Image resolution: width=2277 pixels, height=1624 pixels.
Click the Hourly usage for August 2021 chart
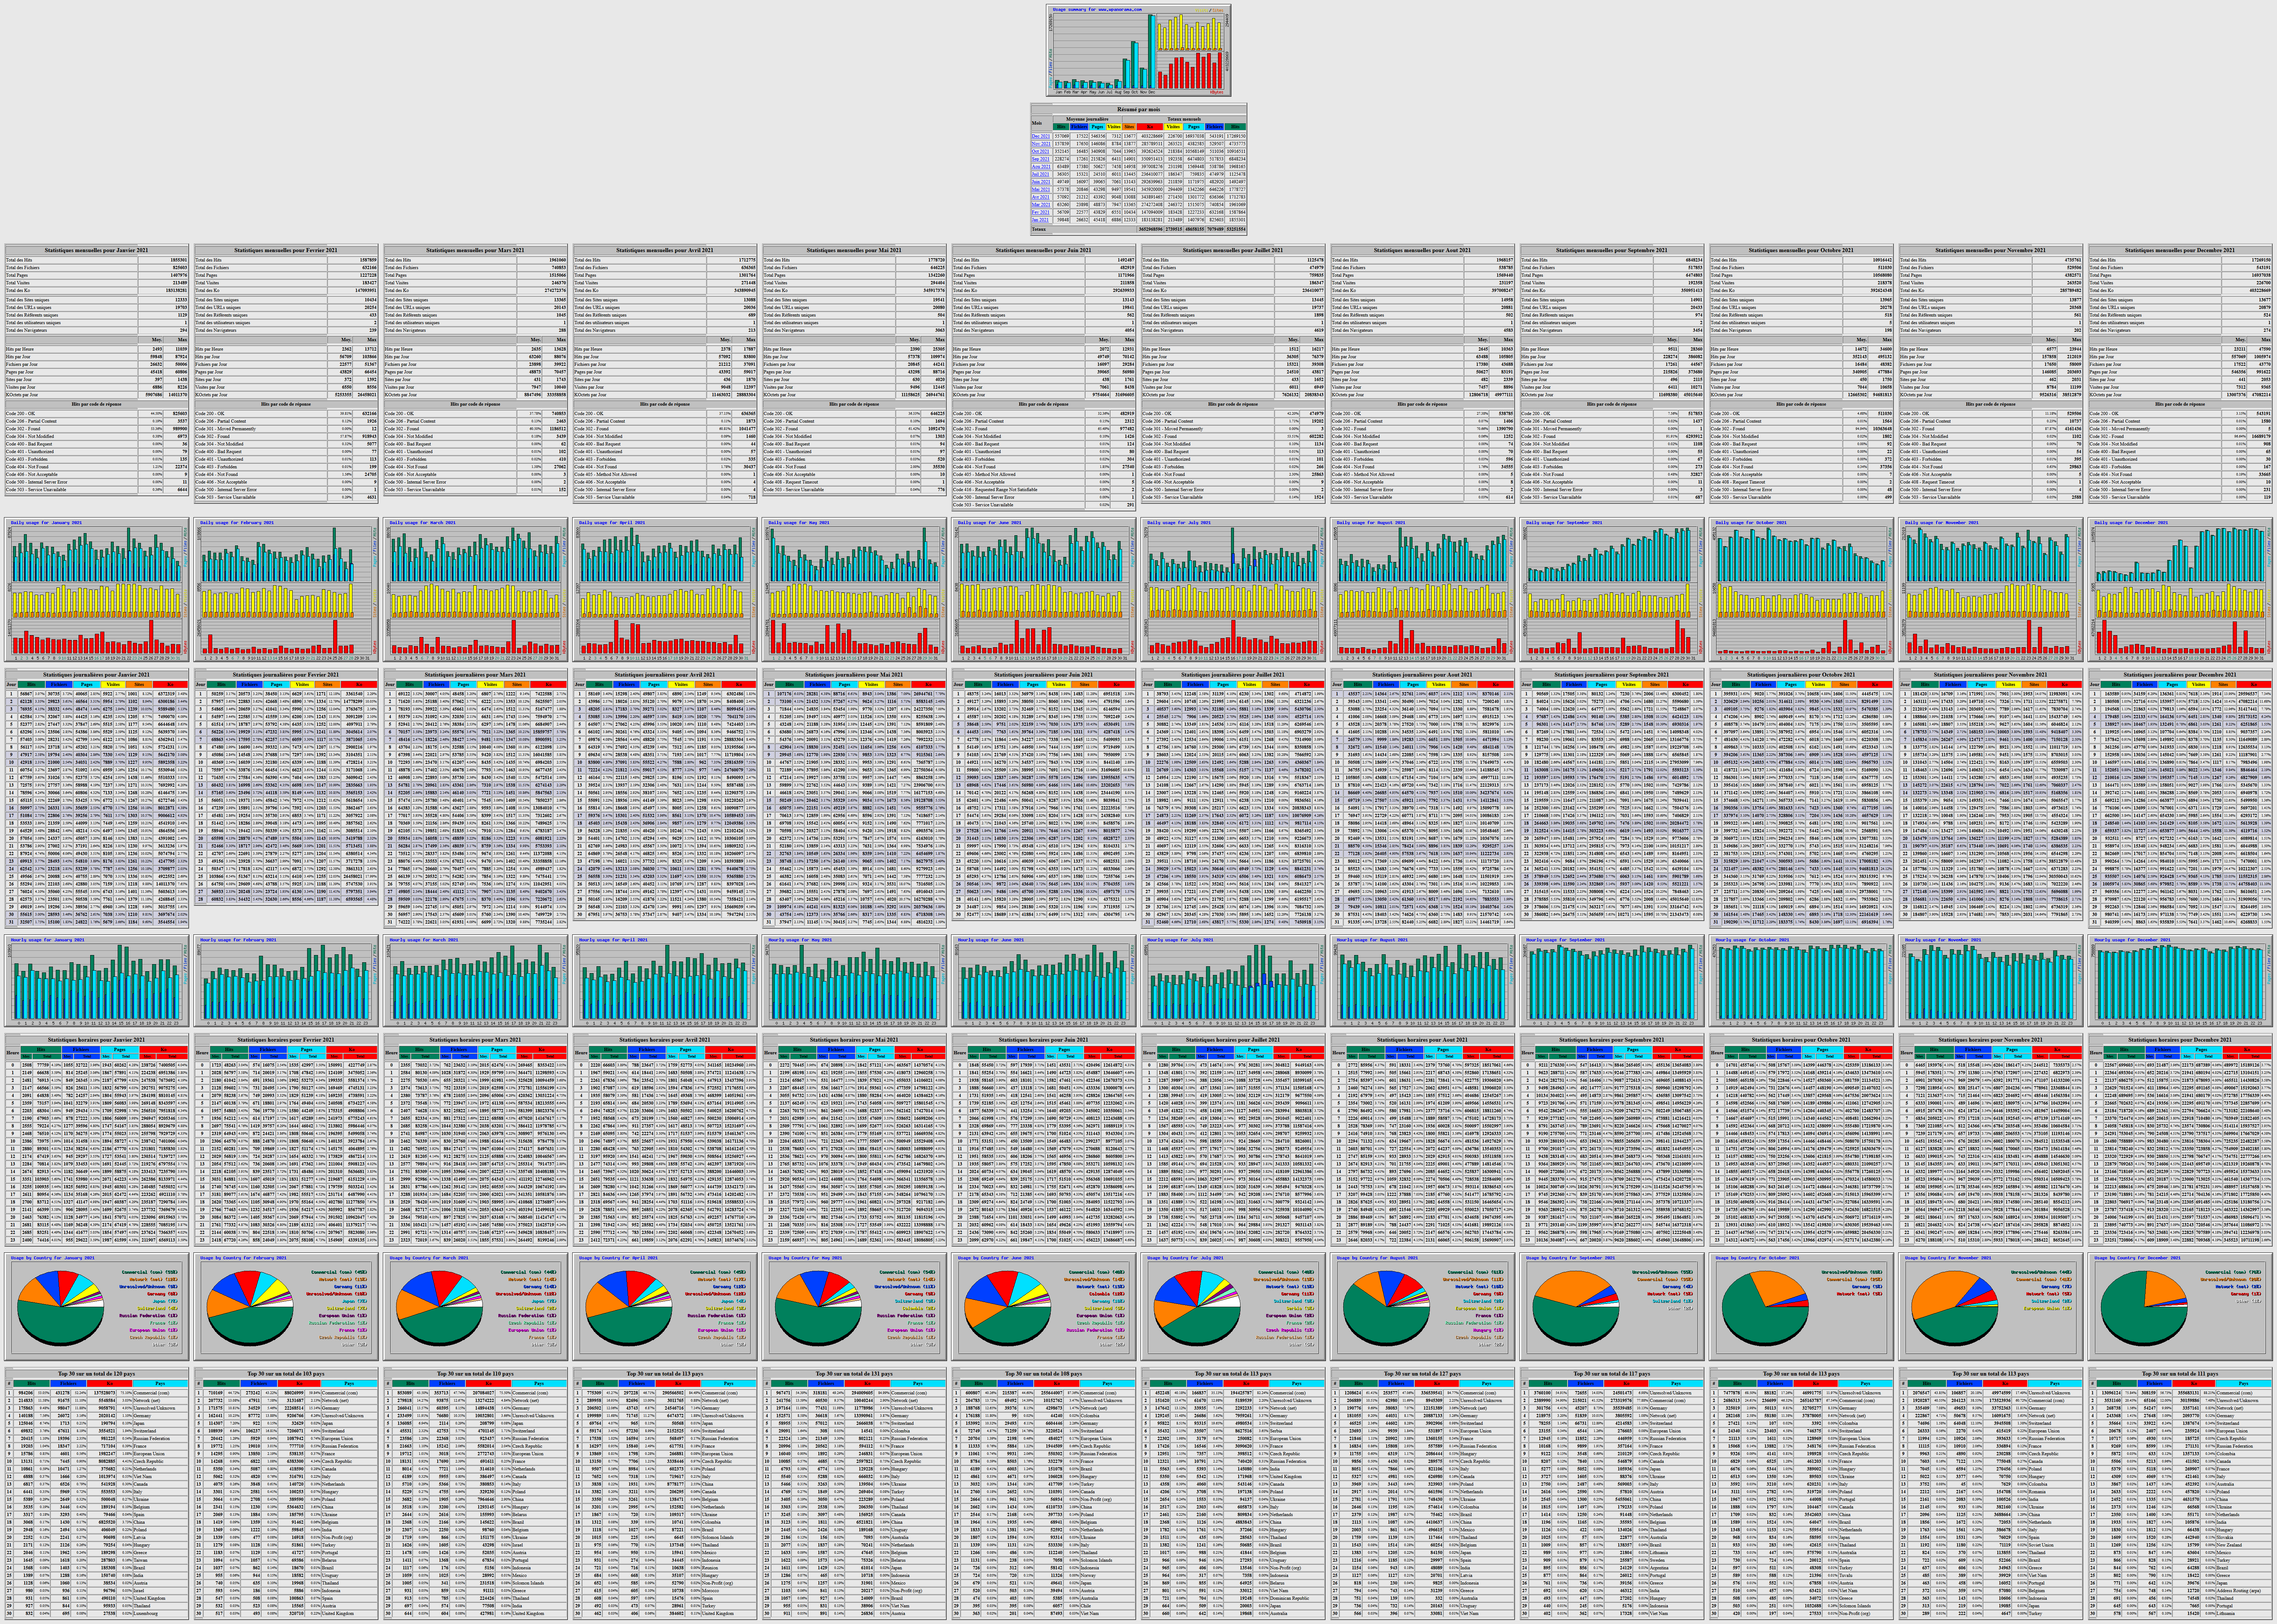click(1423, 981)
